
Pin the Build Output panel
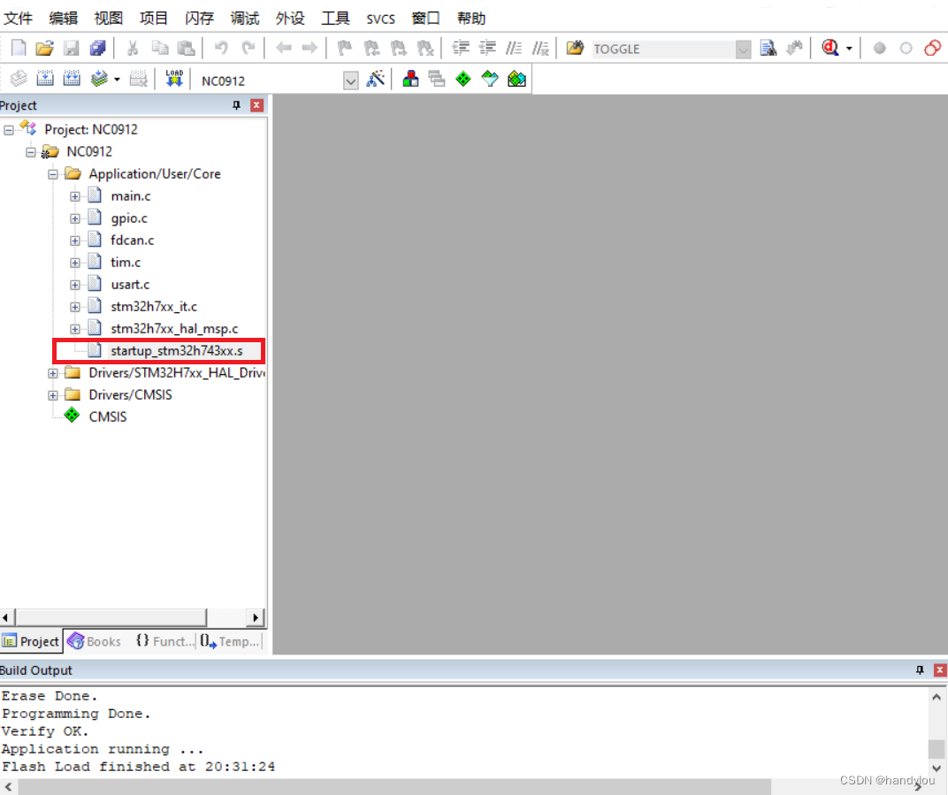pos(920,669)
